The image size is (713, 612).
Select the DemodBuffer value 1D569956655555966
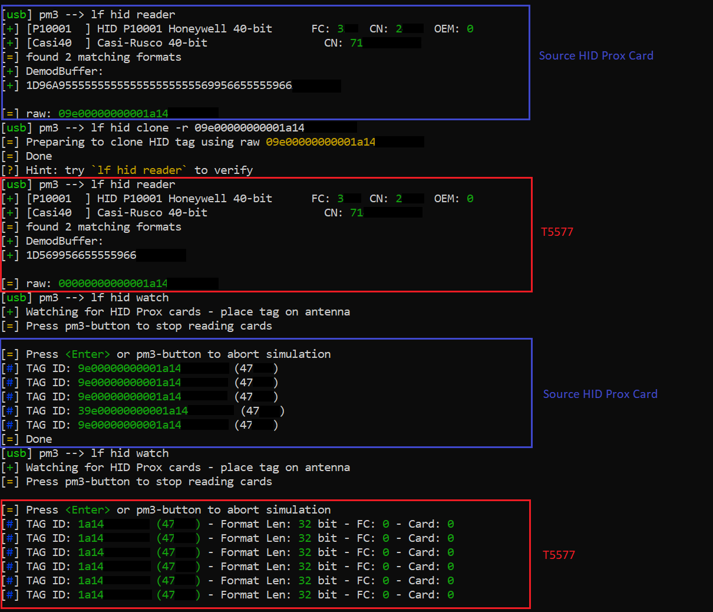[81, 255]
